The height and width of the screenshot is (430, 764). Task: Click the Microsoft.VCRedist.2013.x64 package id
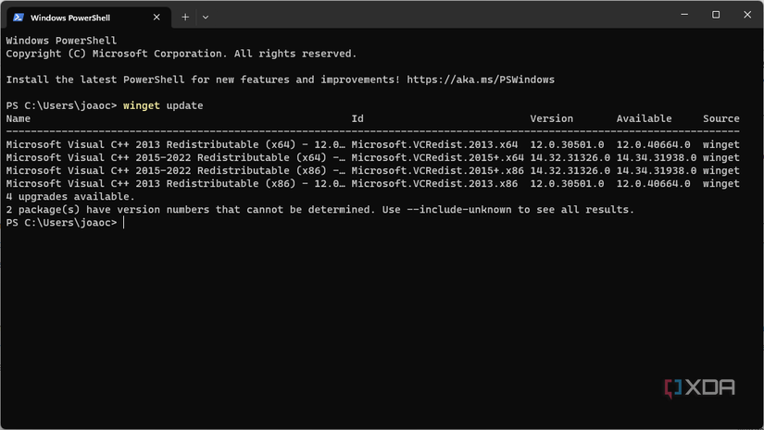434,144
